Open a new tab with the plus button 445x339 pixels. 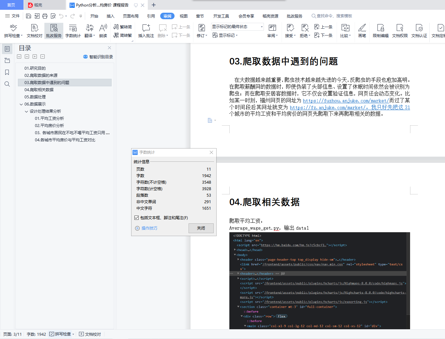click(154, 5)
